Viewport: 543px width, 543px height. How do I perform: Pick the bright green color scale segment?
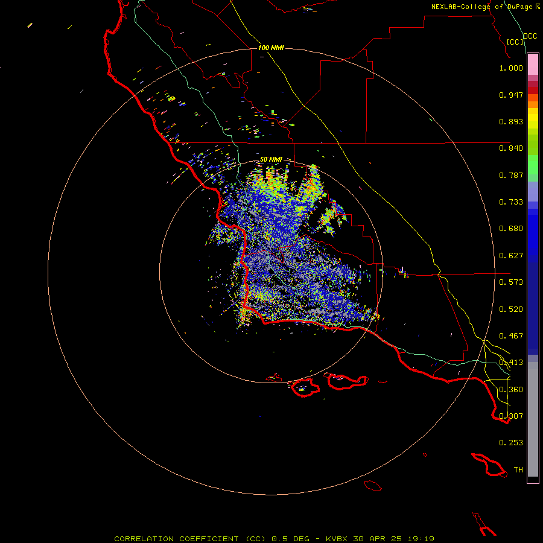533,165
